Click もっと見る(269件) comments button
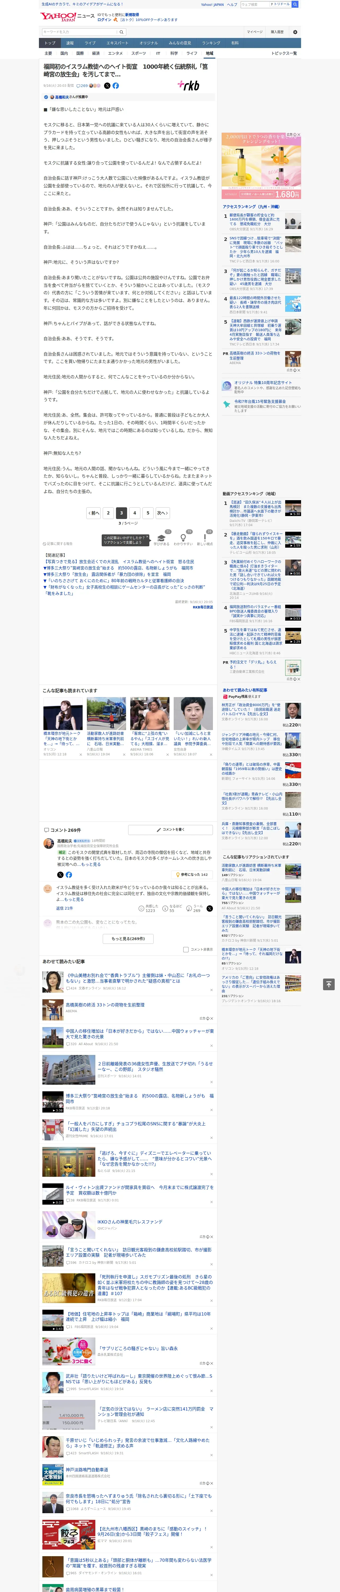The height and width of the screenshot is (1592, 340). coord(128,939)
